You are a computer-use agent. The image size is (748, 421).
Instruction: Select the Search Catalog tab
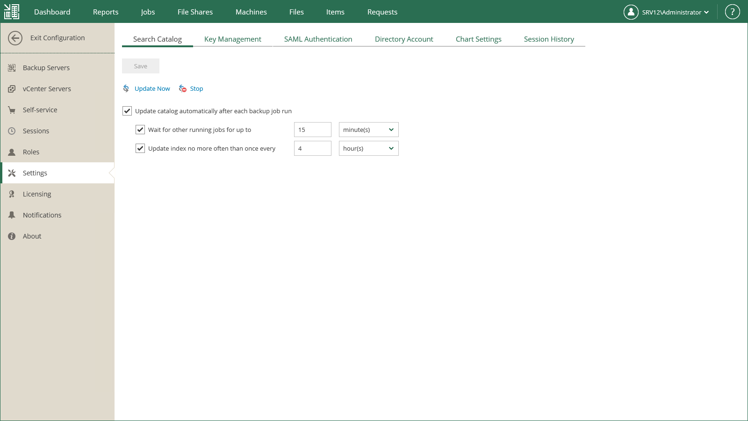[x=158, y=39]
